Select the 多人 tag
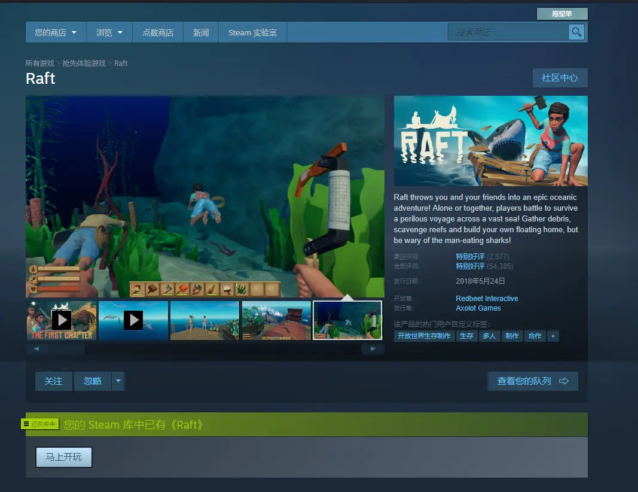 (x=490, y=336)
